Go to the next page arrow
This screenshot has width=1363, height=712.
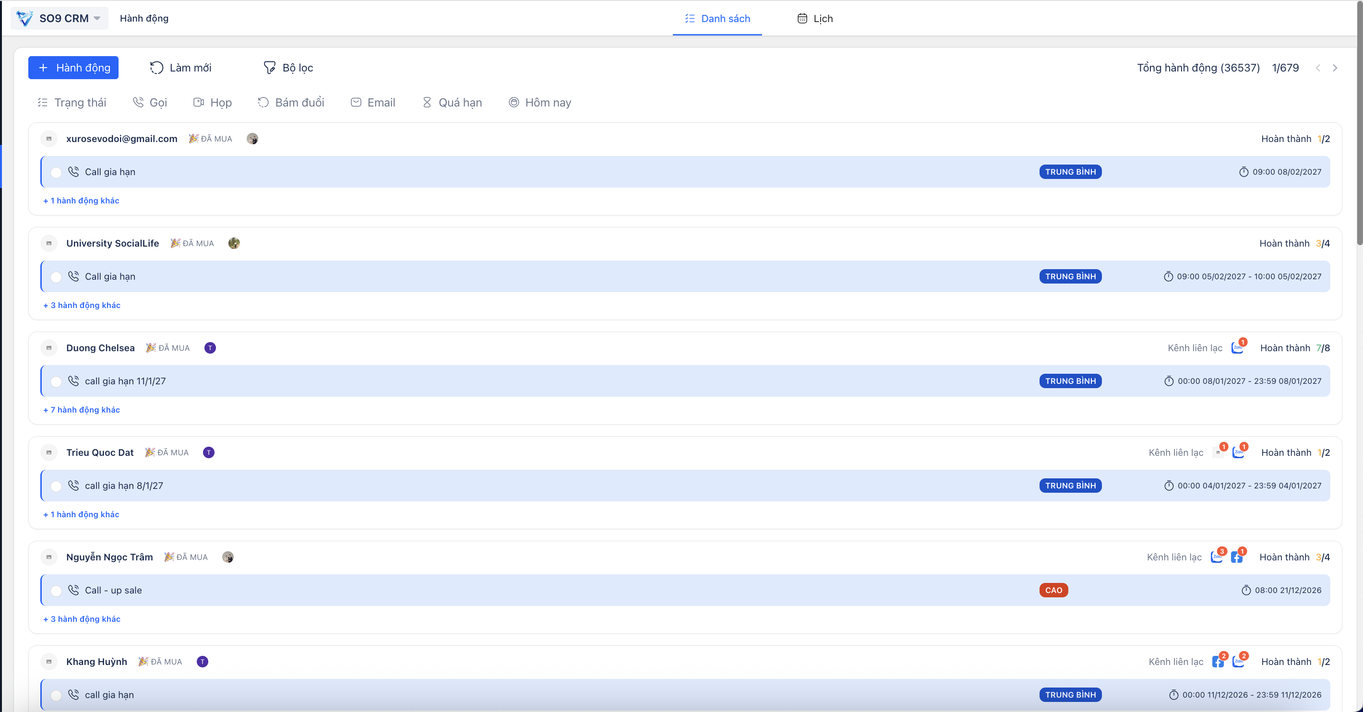1335,68
